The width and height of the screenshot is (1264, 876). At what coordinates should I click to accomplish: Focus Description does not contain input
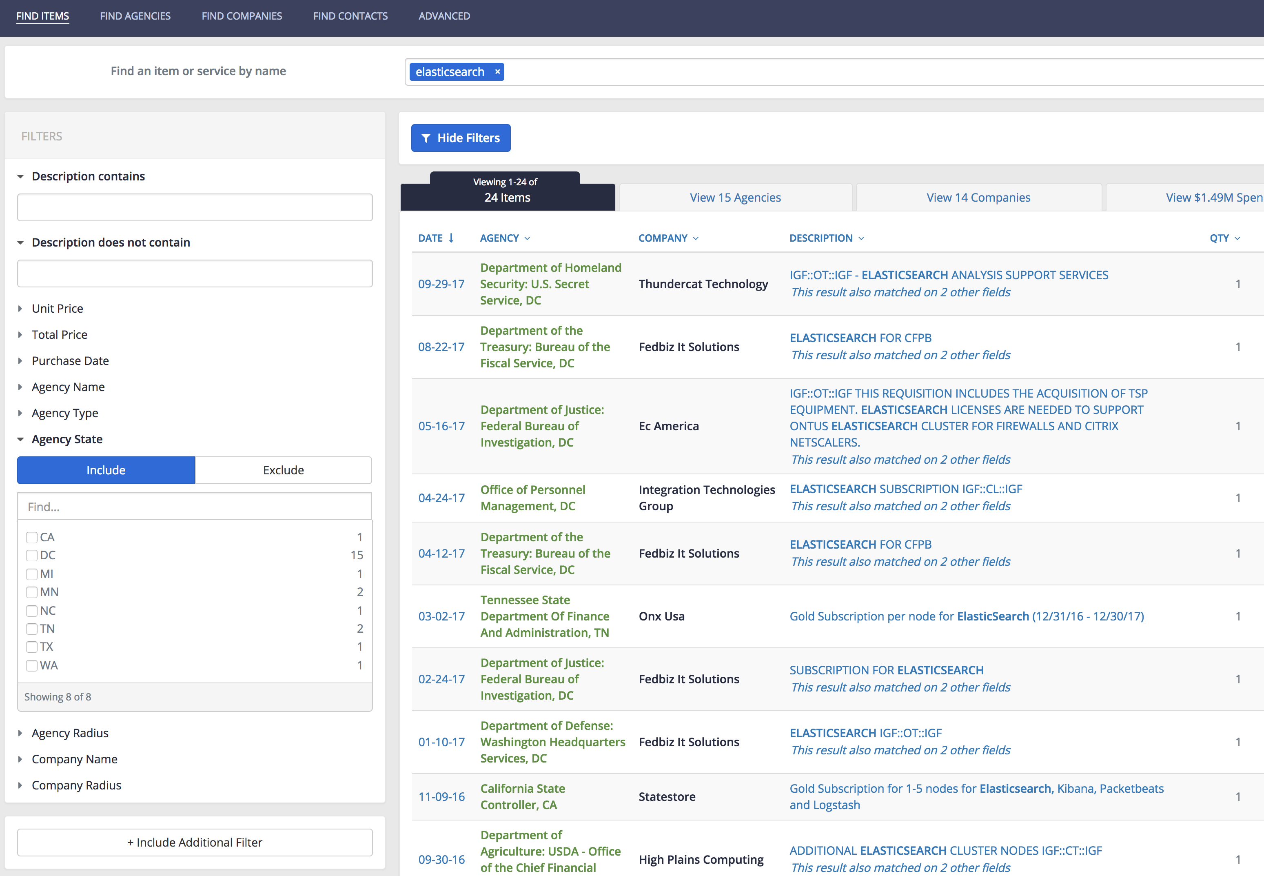point(195,273)
